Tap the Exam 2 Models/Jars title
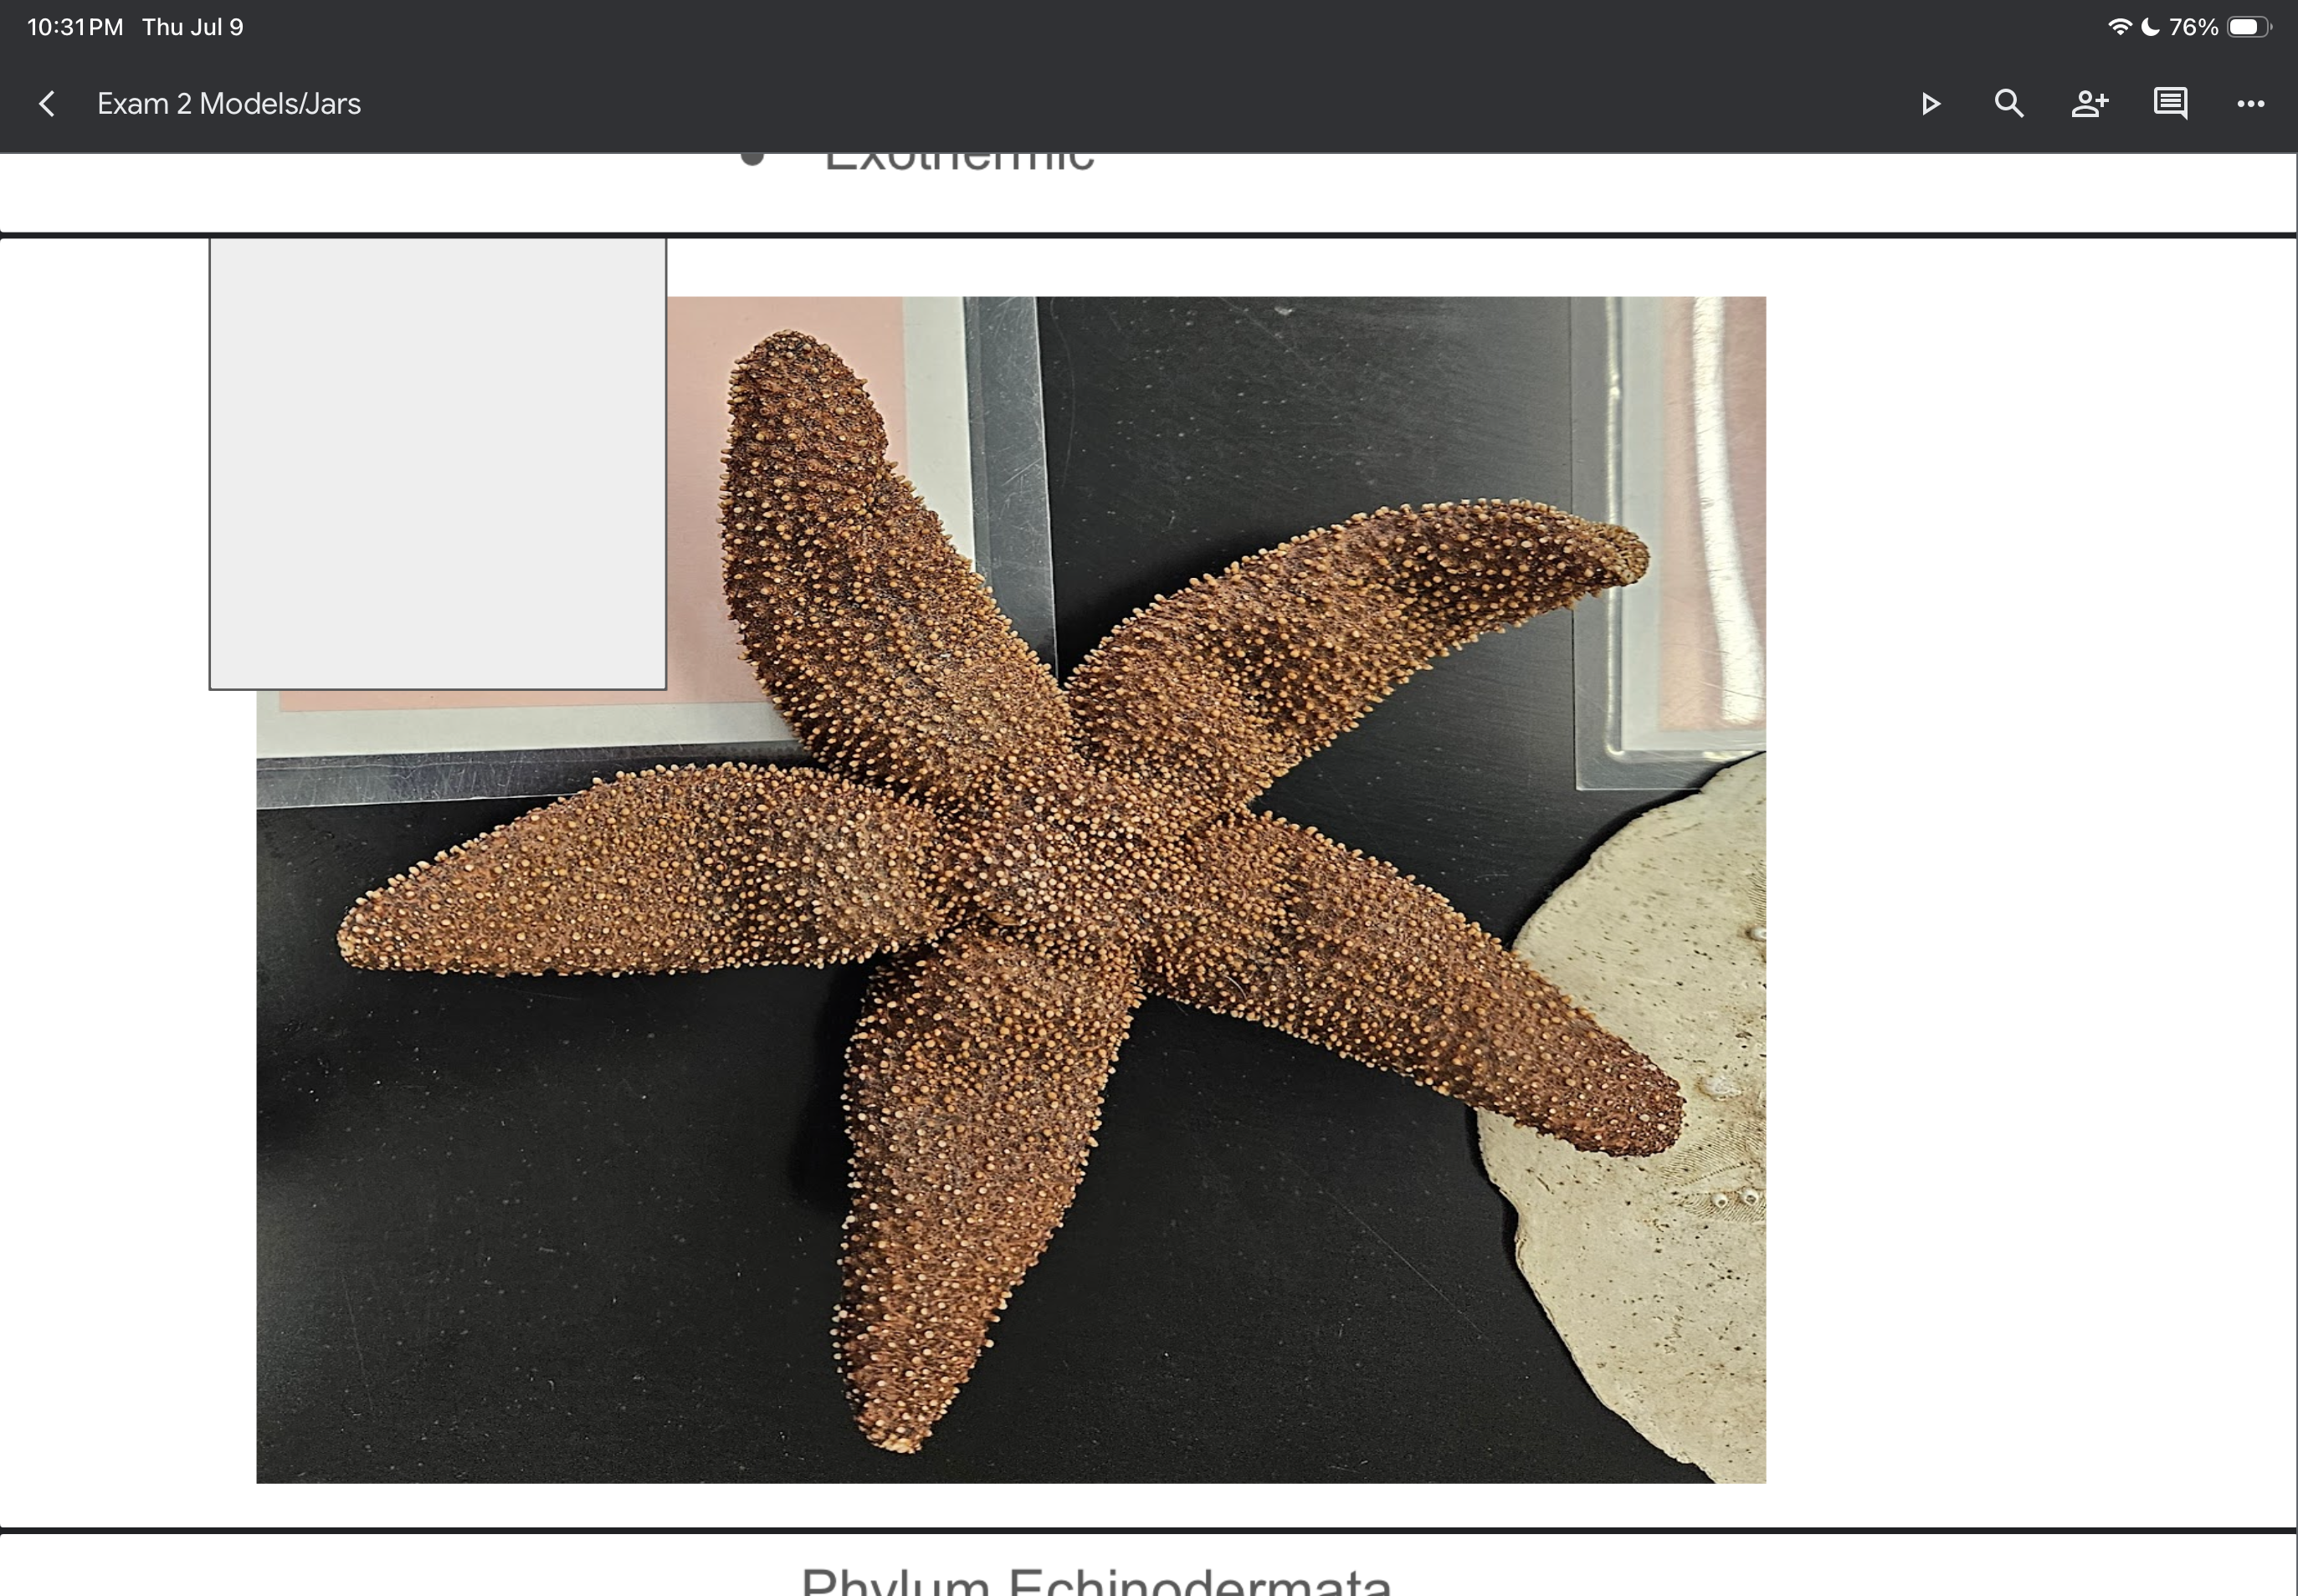This screenshot has width=2298, height=1596. pyautogui.click(x=229, y=104)
